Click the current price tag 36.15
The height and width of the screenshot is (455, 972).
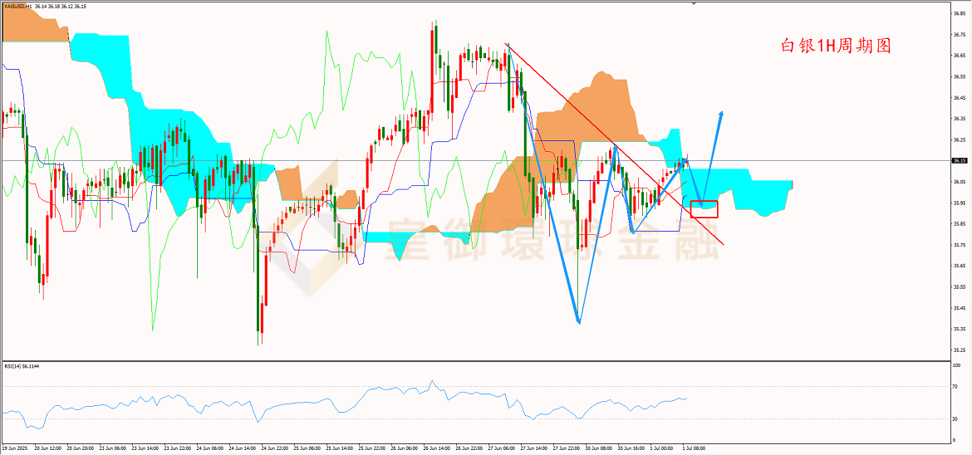tap(959, 160)
